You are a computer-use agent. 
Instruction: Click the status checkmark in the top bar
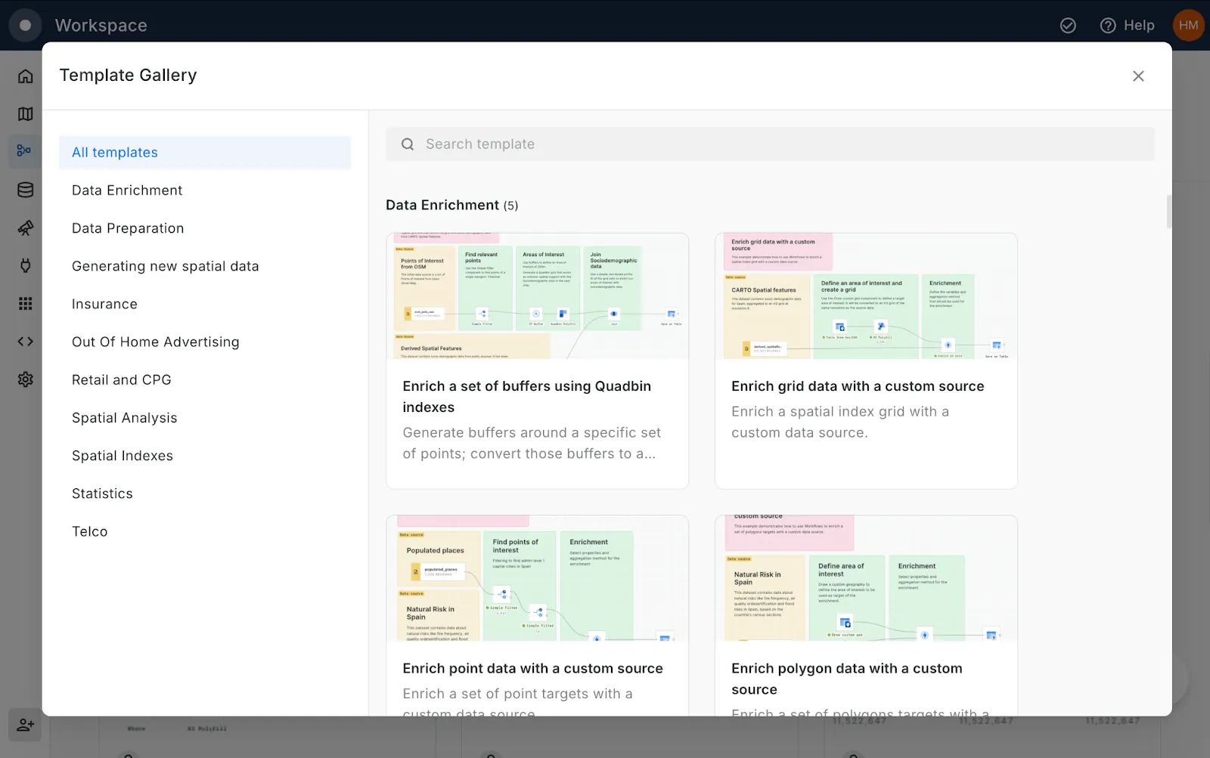coord(1068,25)
